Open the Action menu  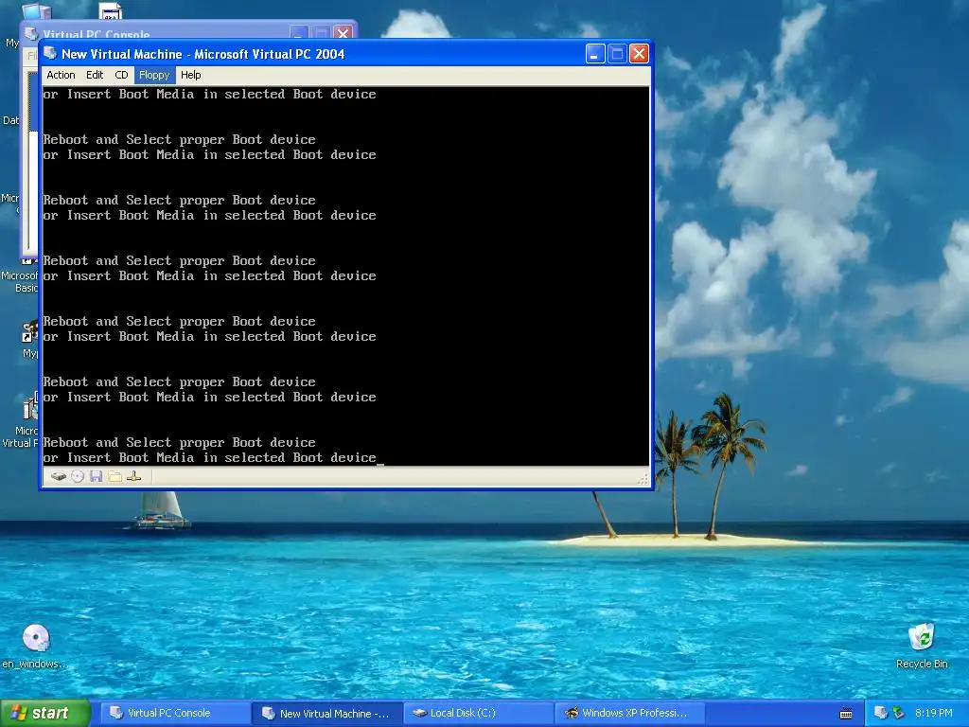61,75
